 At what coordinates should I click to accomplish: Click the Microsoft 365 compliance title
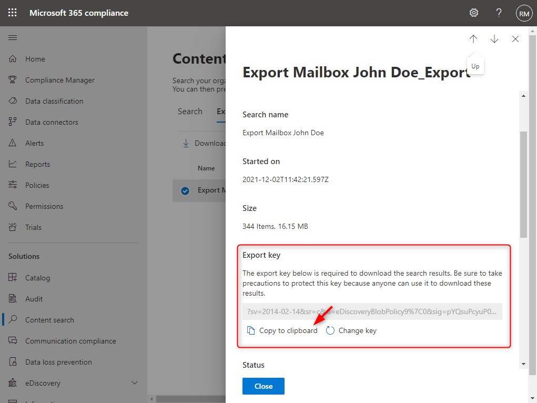coord(79,13)
